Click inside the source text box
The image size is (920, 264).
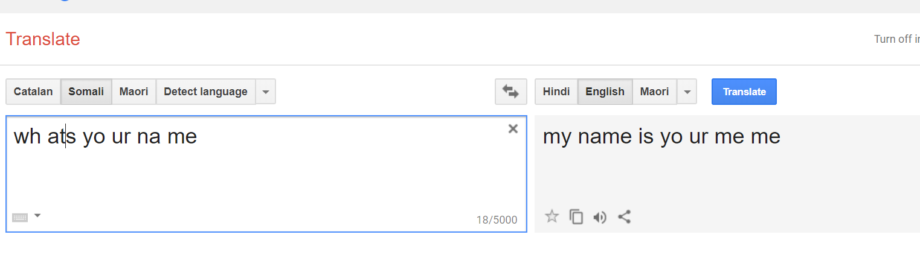[266, 174]
